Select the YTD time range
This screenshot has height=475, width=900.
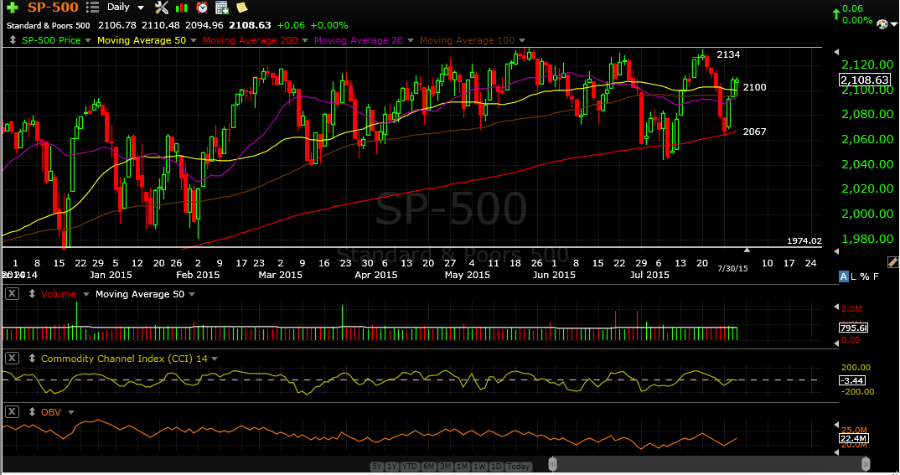pyautogui.click(x=409, y=467)
